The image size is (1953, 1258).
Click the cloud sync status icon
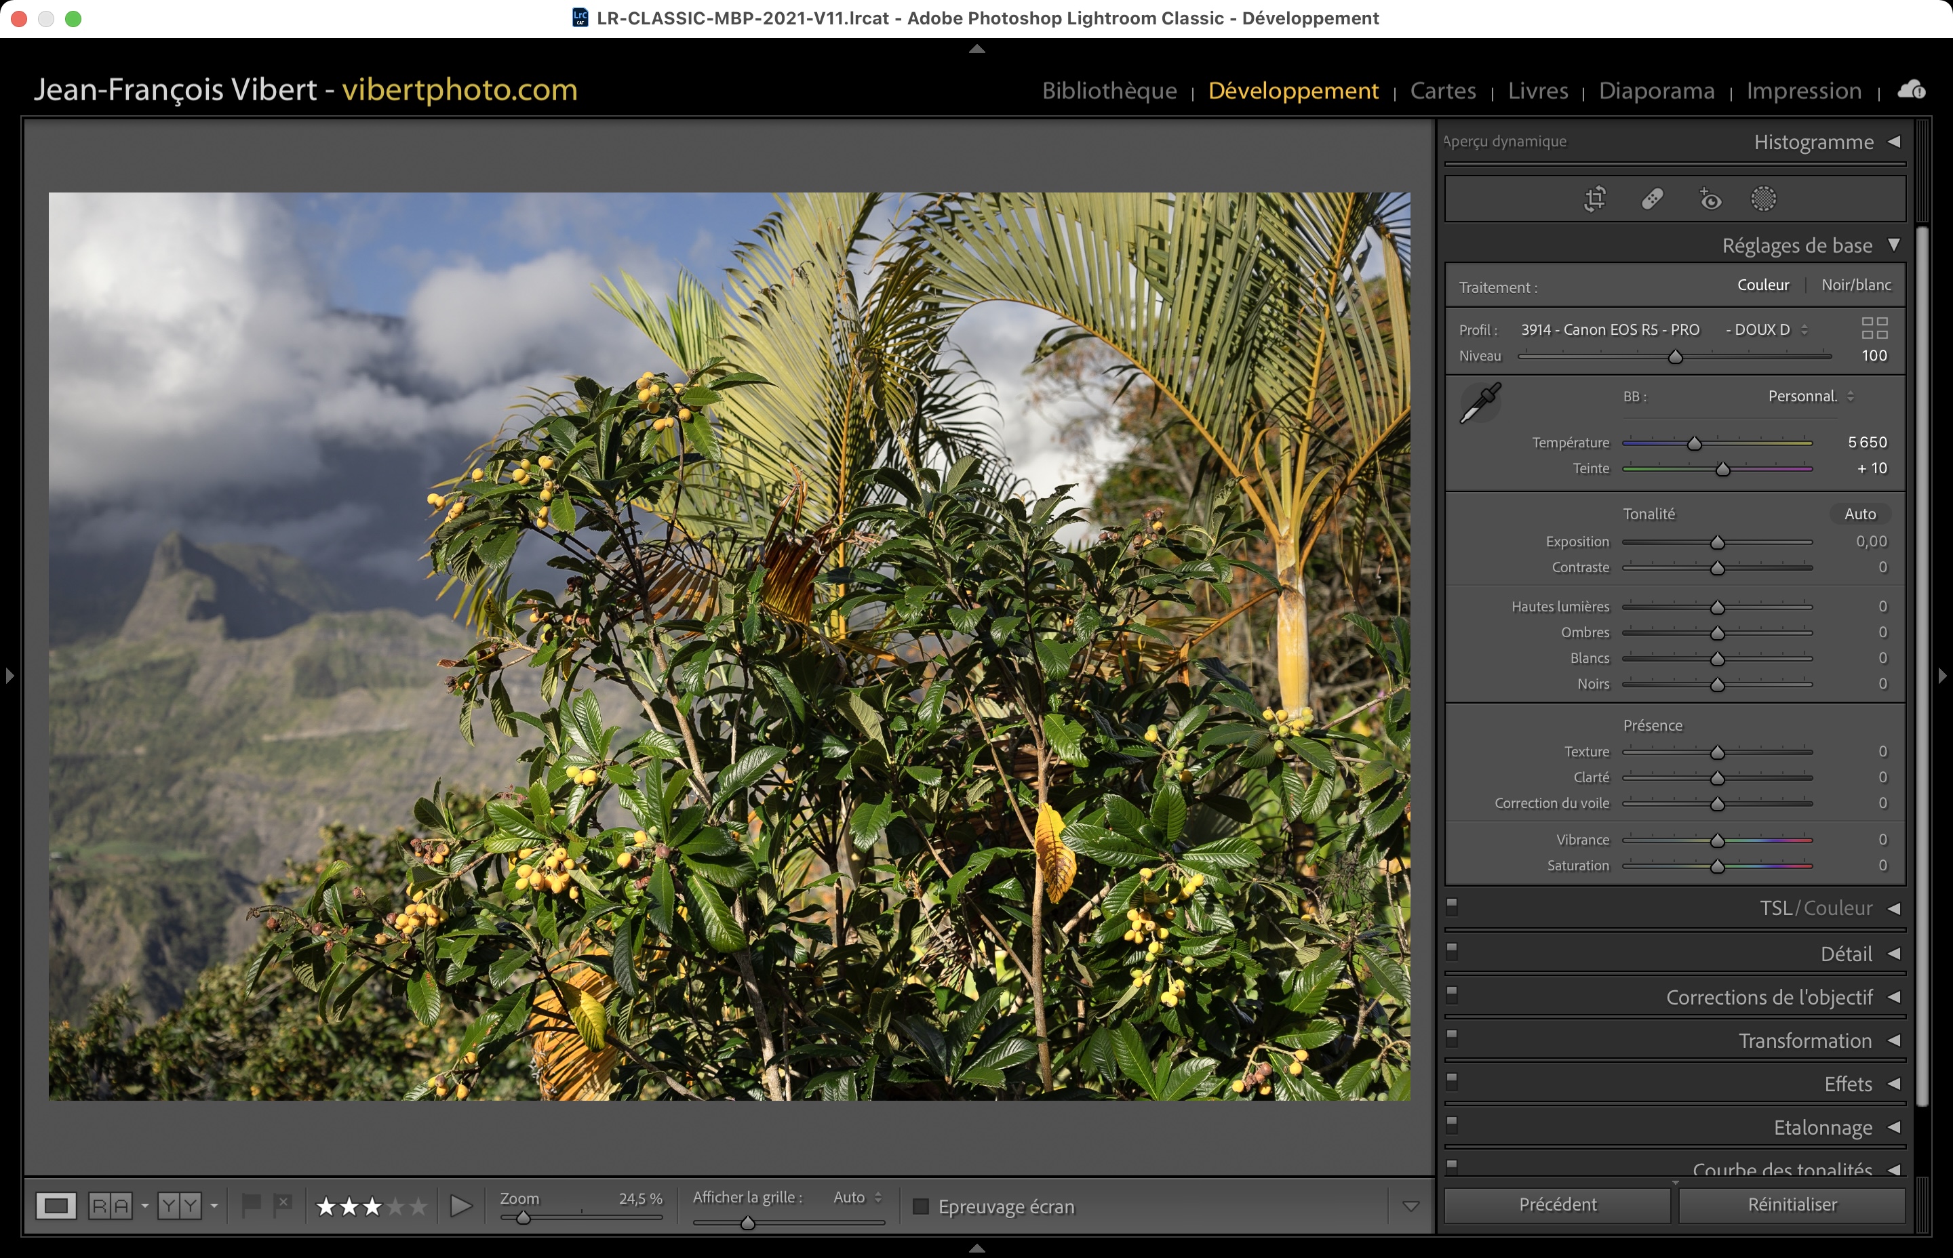click(1912, 90)
